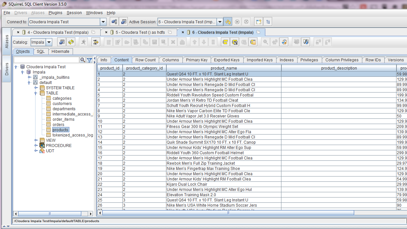Expand the UDT node
The image size is (407, 229).
36,151
